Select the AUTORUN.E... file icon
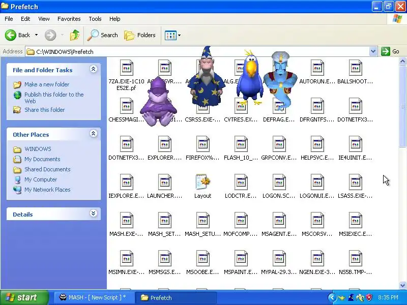This screenshot has height=305, width=407. point(317,68)
